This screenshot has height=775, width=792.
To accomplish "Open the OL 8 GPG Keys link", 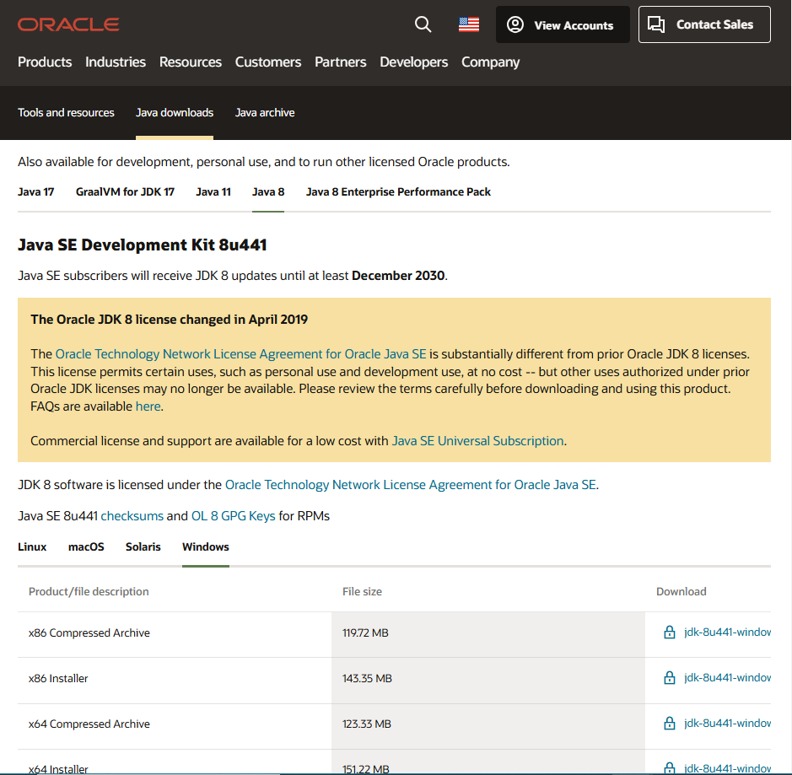I will [233, 516].
